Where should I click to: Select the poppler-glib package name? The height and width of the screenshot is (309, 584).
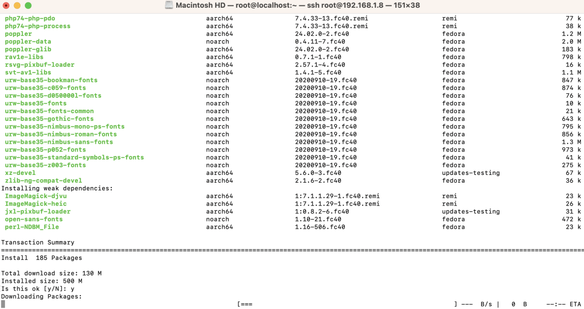click(x=28, y=49)
